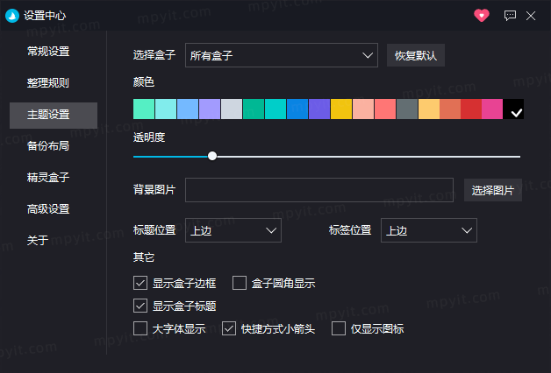Open the feedback chat bubble icon
551x373 pixels.
point(510,16)
